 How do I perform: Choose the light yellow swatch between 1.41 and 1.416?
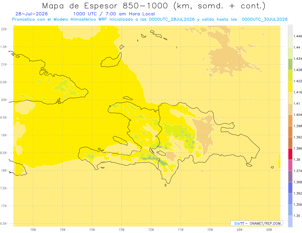[290, 98]
